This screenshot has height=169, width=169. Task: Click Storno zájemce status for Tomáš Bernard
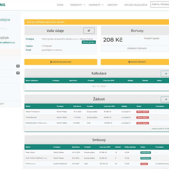click(x=143, y=117)
